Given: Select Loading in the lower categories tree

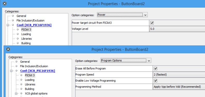Looking at the screenshot, I should point(30,80).
